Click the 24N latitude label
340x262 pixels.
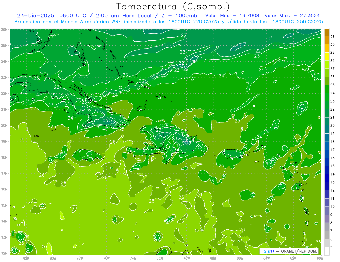tap(4, 61)
